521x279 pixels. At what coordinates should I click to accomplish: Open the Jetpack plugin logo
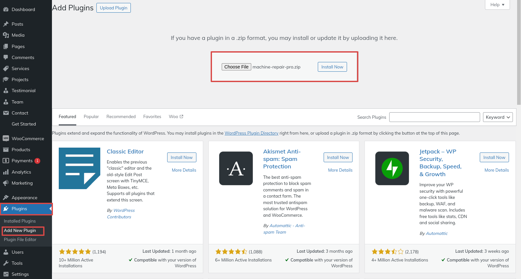(x=392, y=168)
